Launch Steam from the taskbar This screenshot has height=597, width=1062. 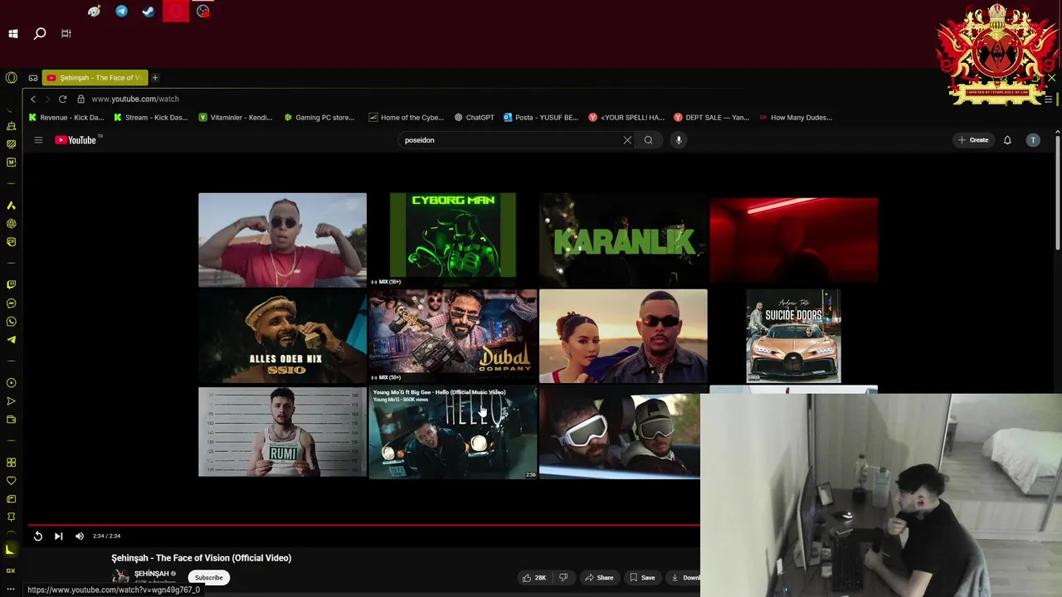tap(149, 12)
